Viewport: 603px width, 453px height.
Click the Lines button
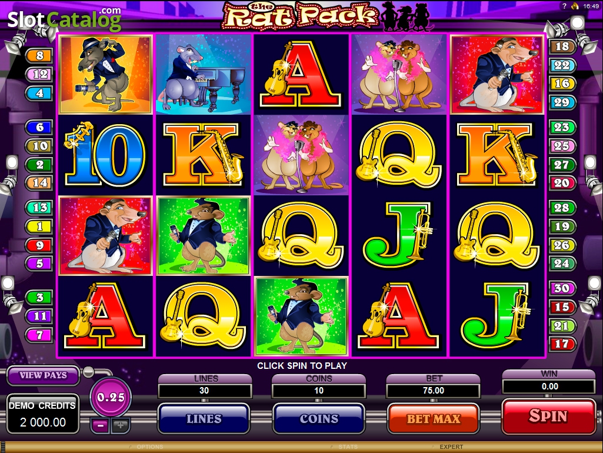click(204, 418)
